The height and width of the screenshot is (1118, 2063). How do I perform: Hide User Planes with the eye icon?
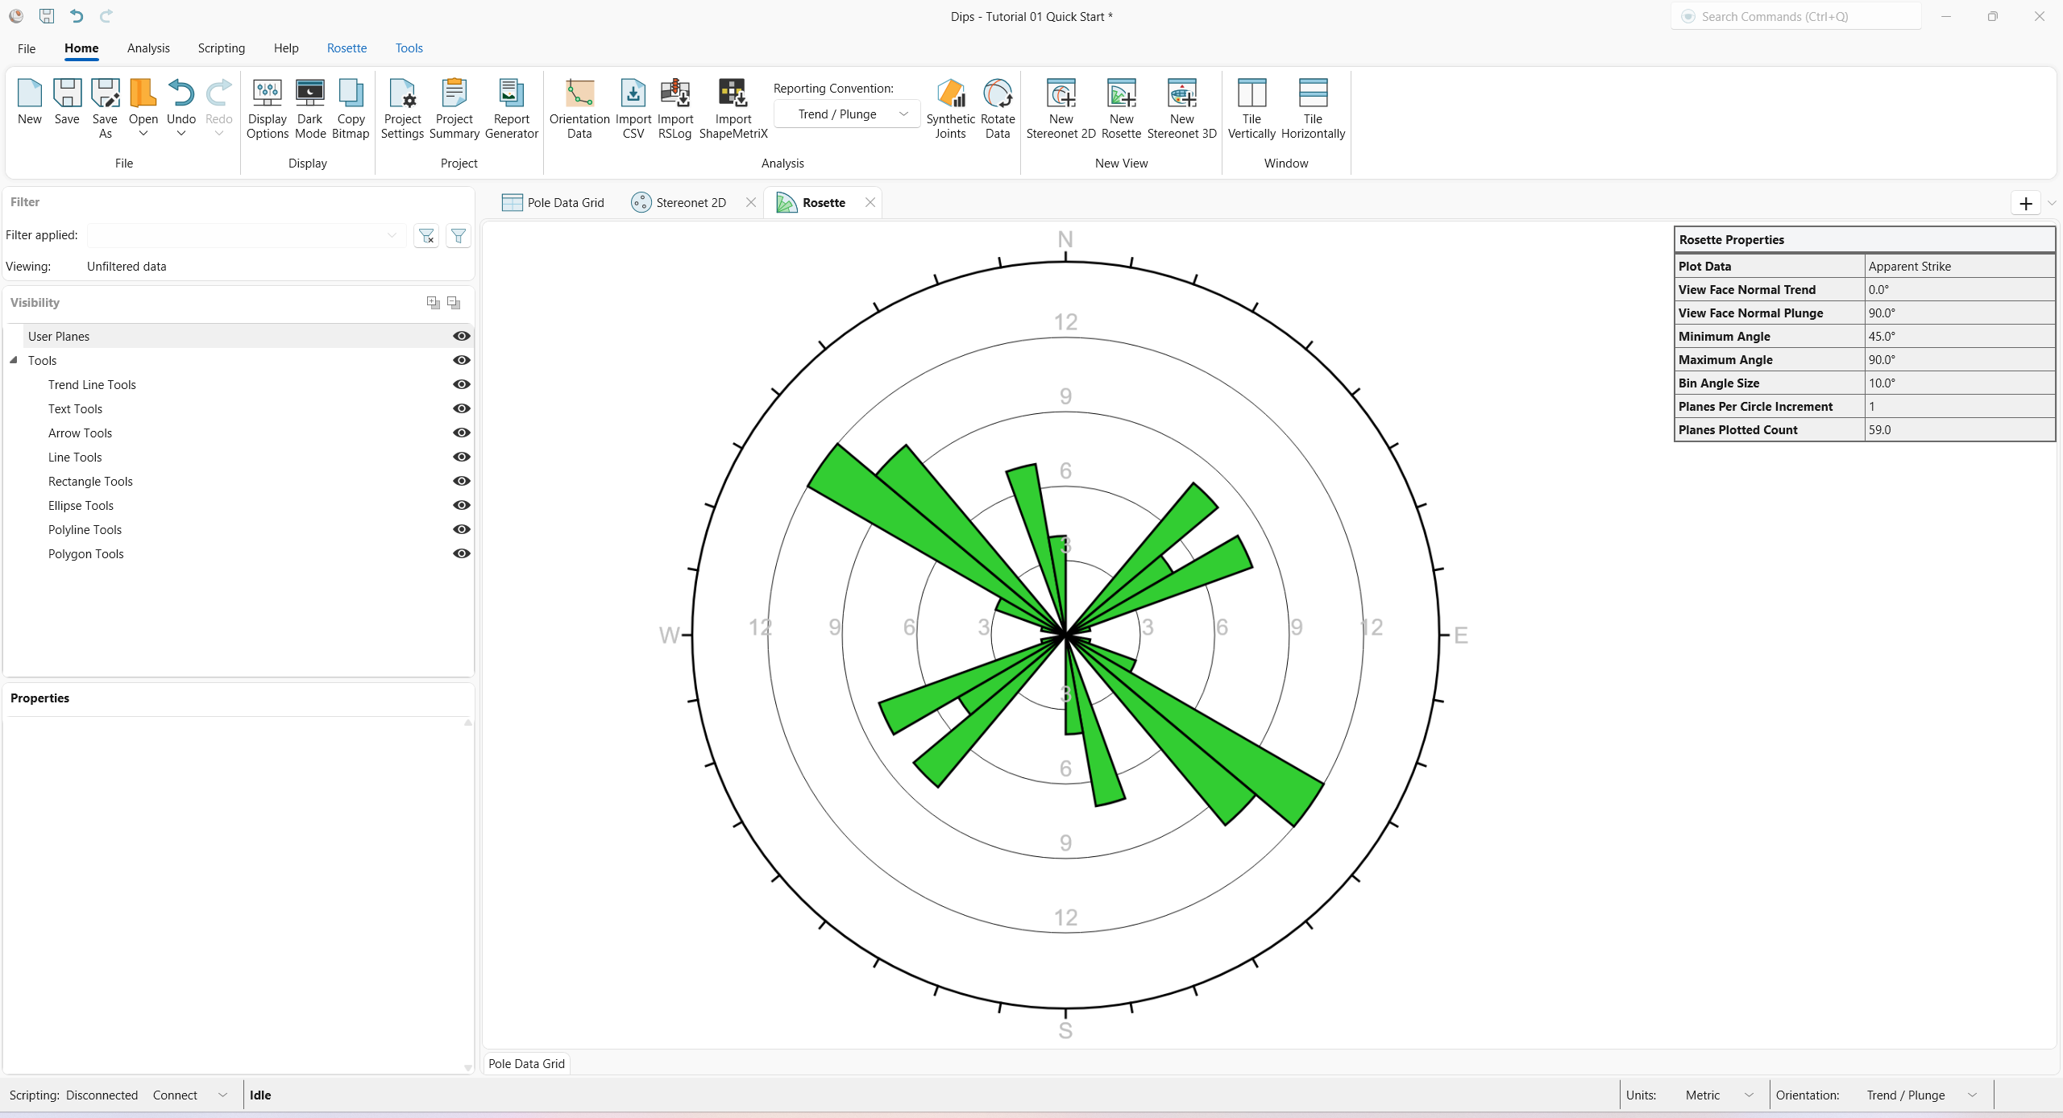coord(461,336)
